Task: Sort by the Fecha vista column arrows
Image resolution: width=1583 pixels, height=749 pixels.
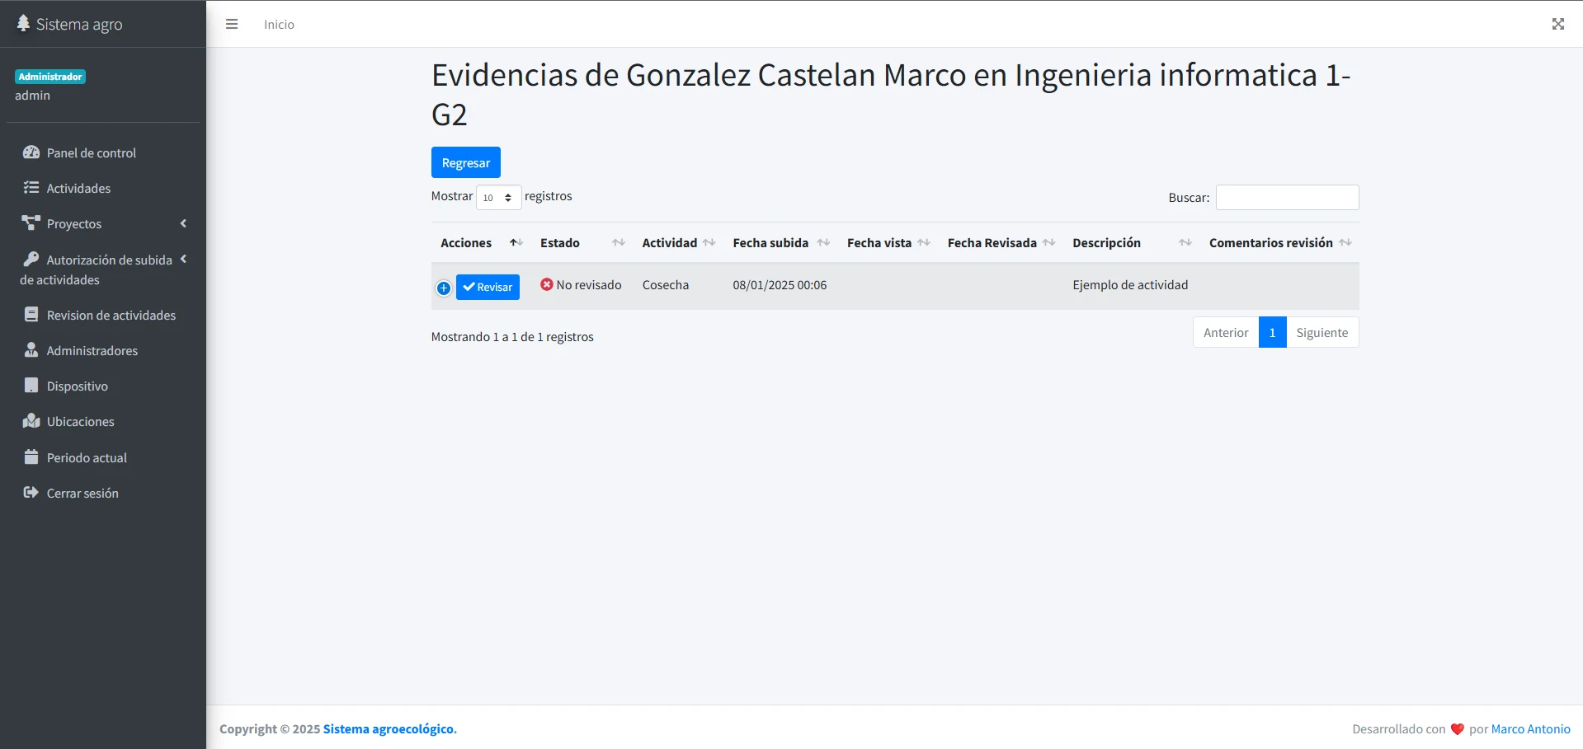Action: (924, 242)
